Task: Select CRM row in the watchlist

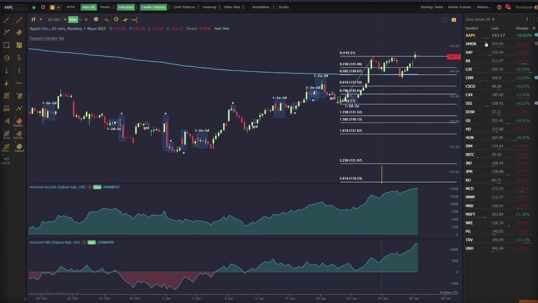Action: (501, 78)
